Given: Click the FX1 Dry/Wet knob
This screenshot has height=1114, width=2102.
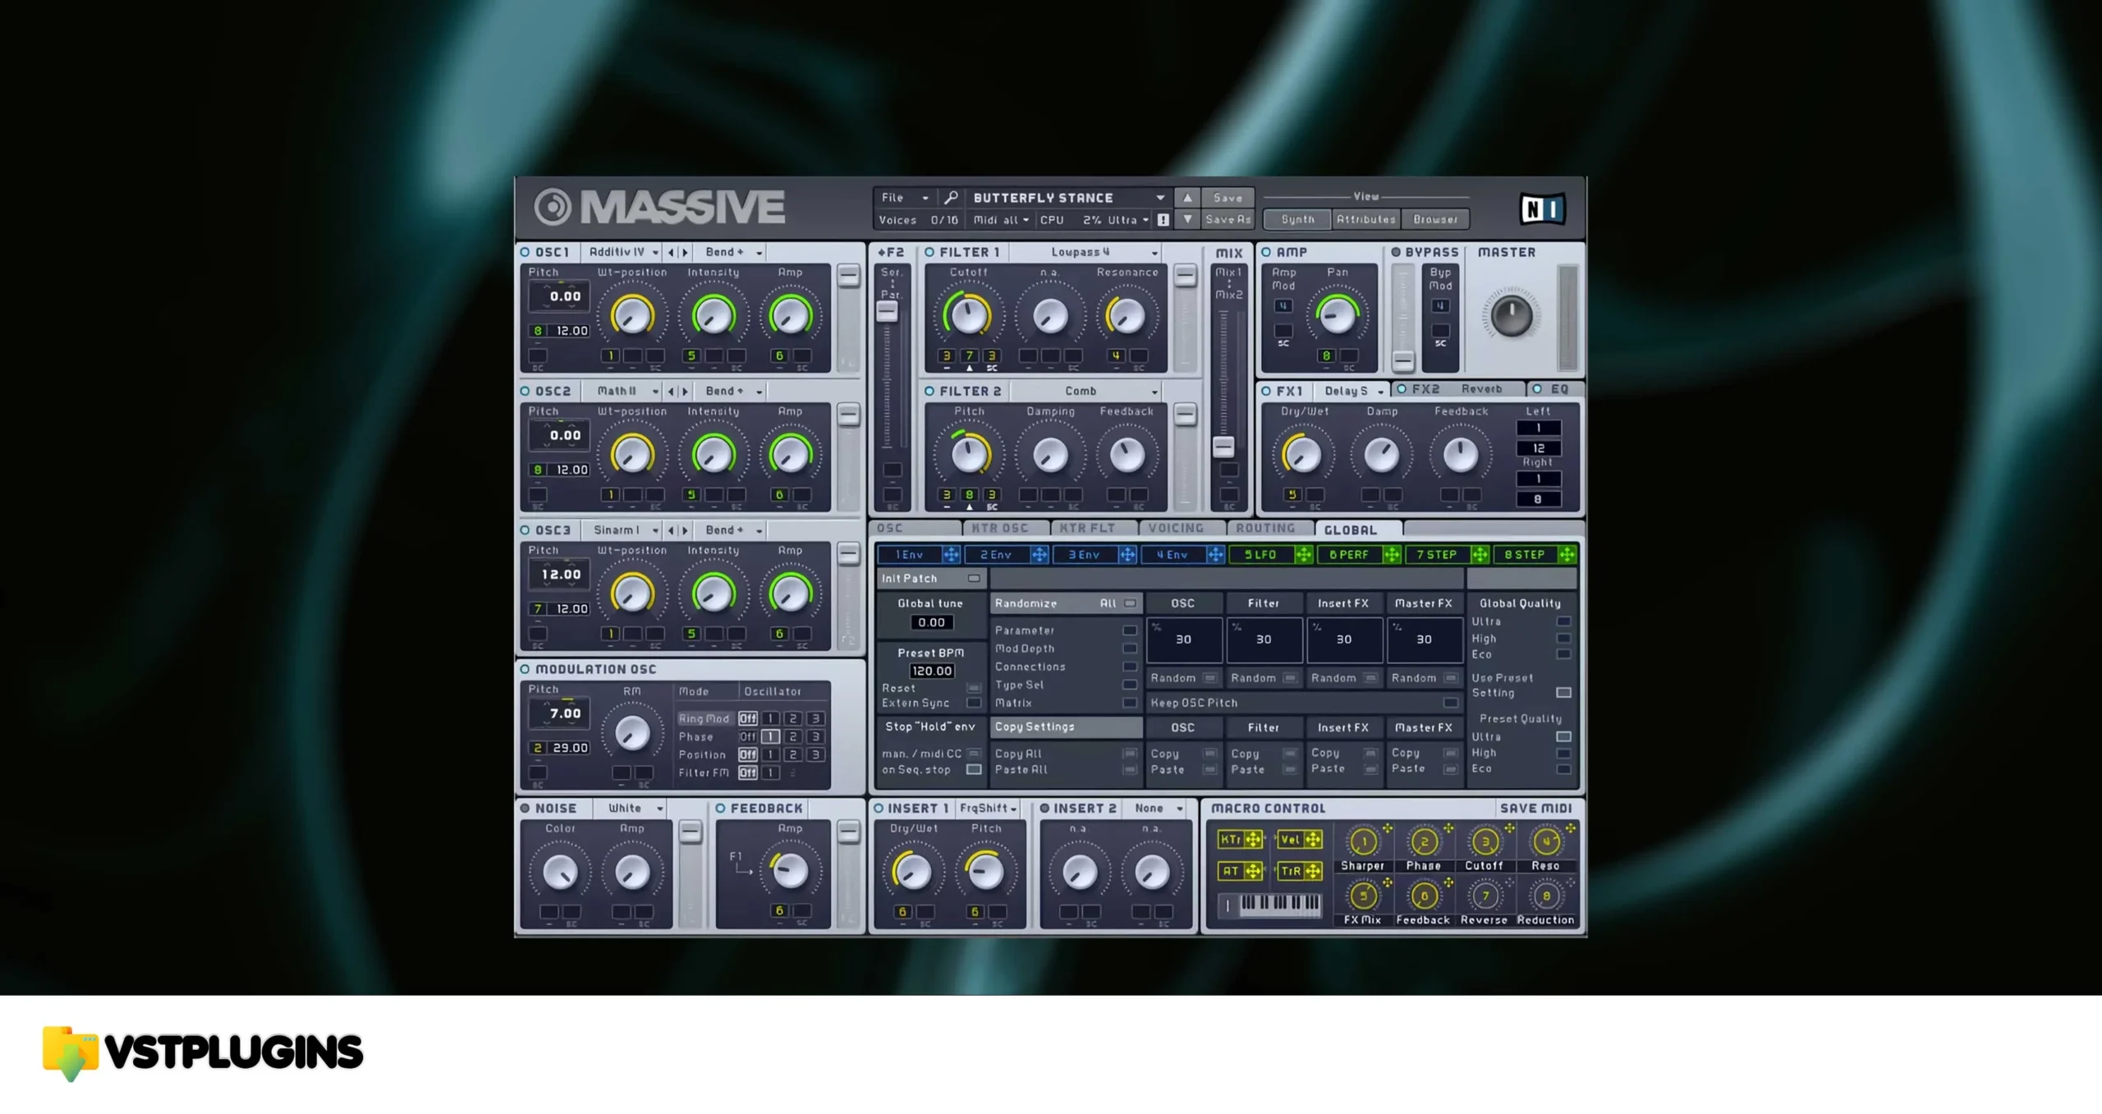Looking at the screenshot, I should point(1303,455).
